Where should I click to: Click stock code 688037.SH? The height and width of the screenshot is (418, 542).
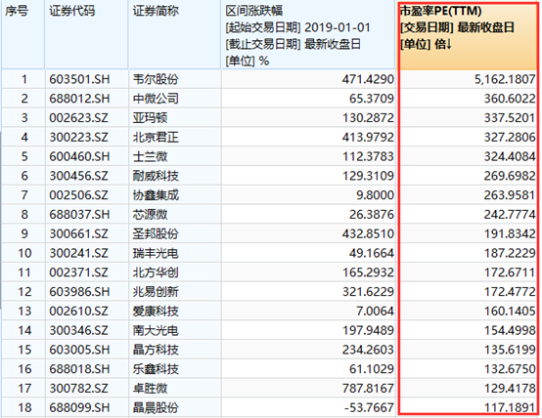pos(79,215)
